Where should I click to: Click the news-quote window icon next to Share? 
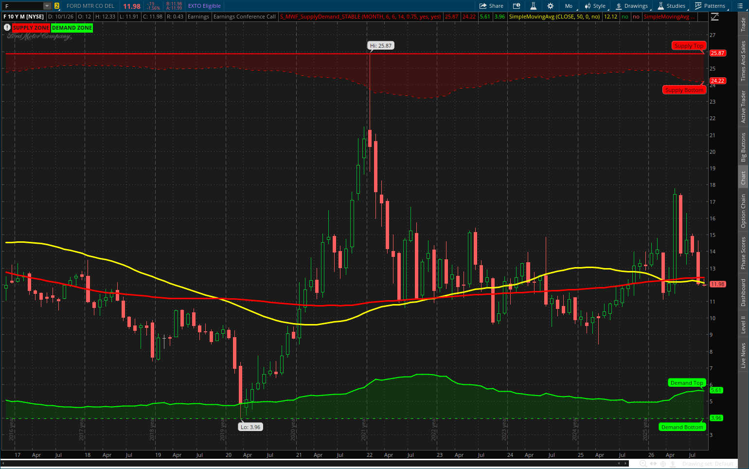pos(517,6)
